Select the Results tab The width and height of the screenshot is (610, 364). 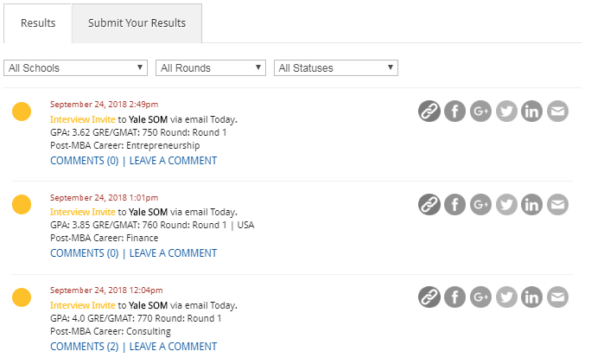click(x=38, y=23)
